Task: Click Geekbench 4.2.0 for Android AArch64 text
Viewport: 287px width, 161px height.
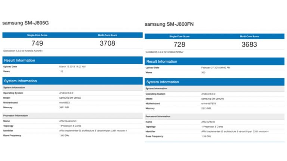Action: pos(23,51)
